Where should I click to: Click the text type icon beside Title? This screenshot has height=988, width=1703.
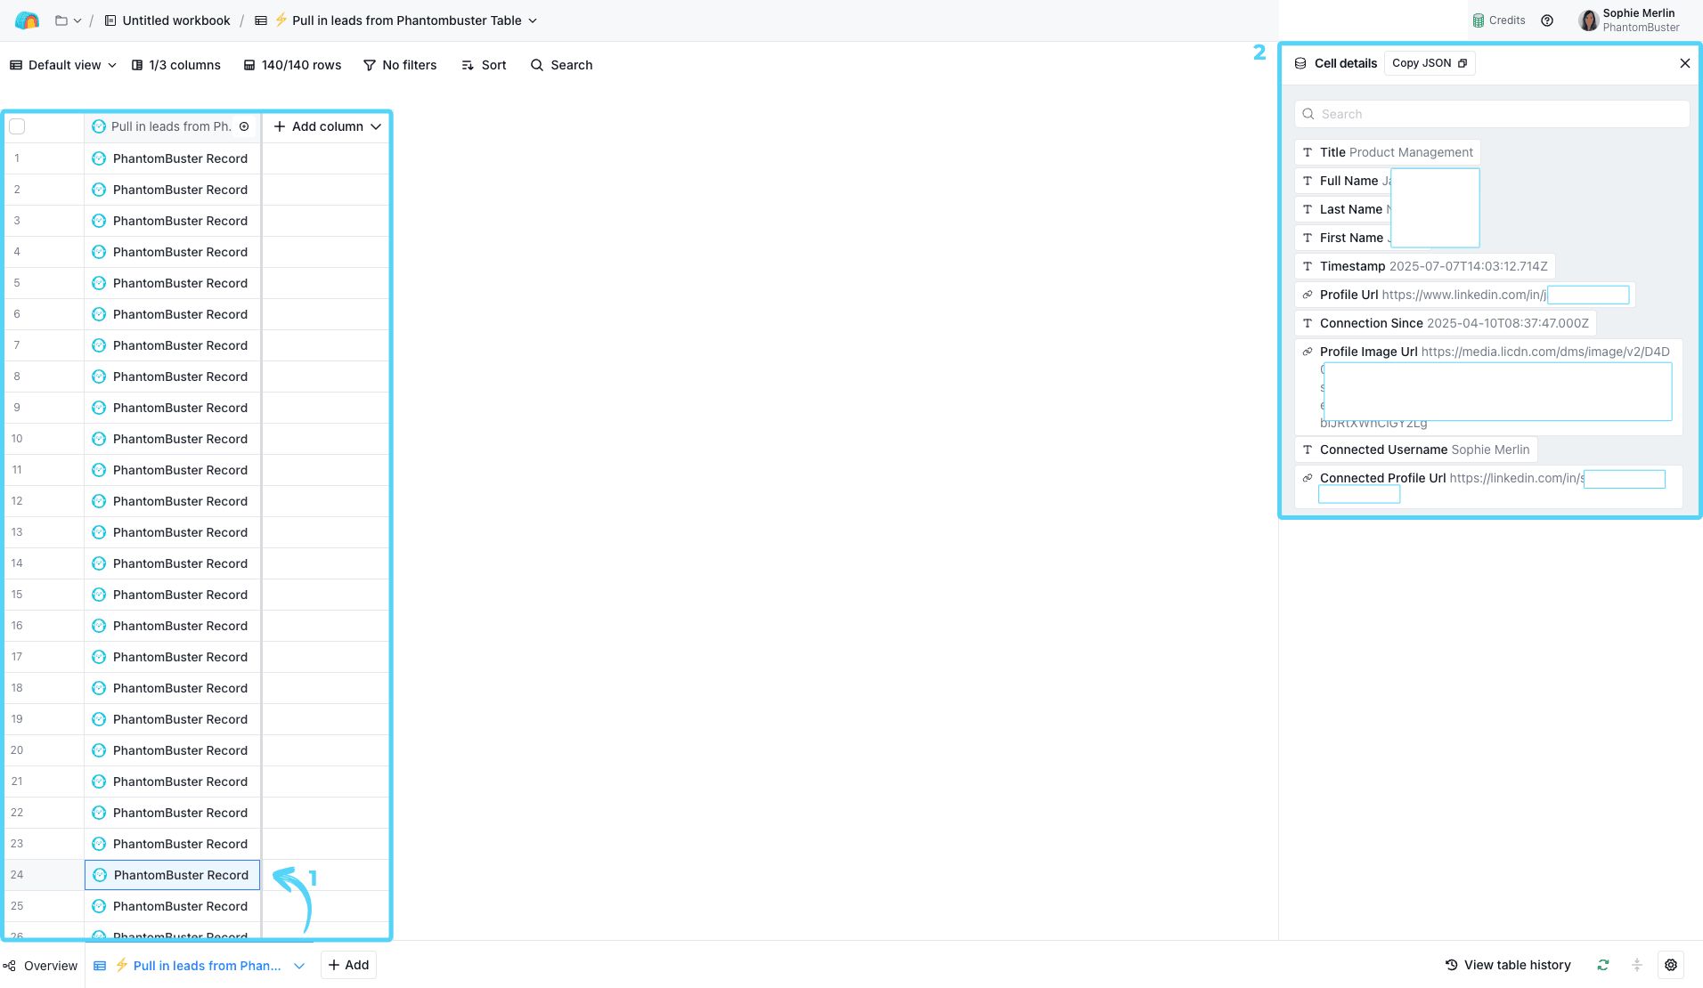pyautogui.click(x=1308, y=152)
